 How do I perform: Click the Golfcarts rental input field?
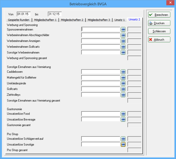coord(101,89)
